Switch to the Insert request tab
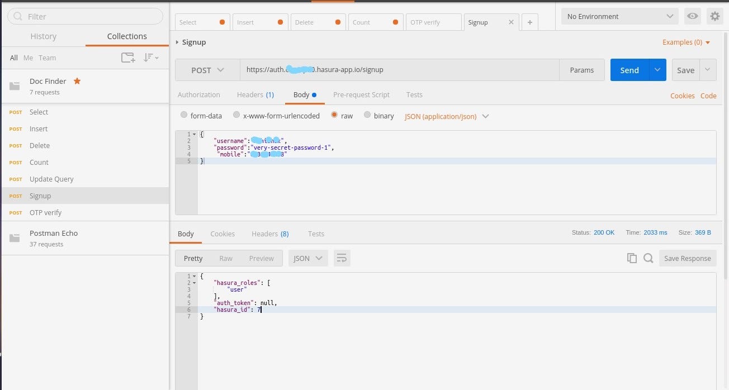Screen dimensions: 729x390 point(261,22)
